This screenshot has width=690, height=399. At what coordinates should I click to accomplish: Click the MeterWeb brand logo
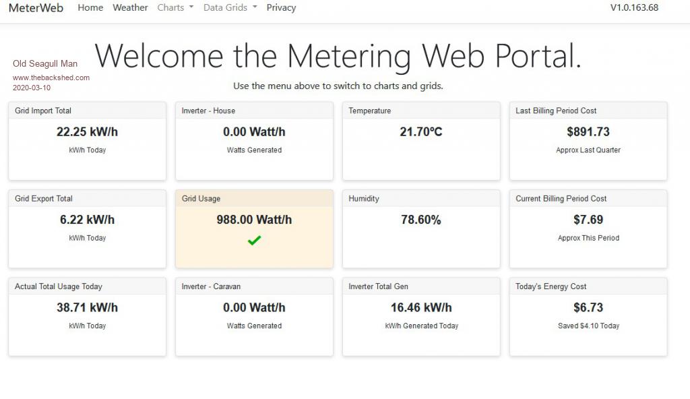click(36, 8)
